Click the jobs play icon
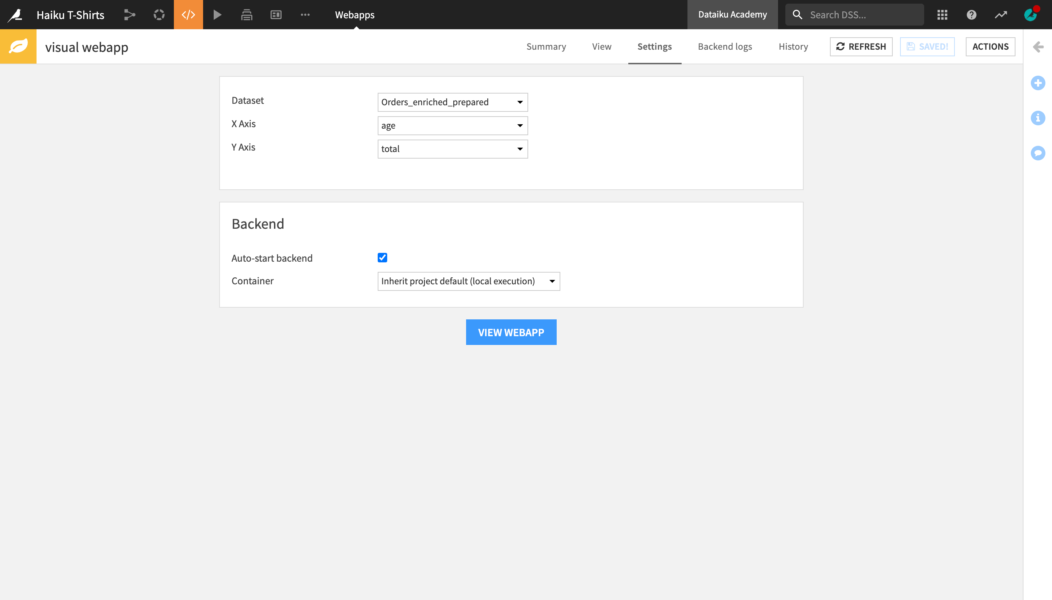This screenshot has width=1052, height=600. click(x=217, y=14)
